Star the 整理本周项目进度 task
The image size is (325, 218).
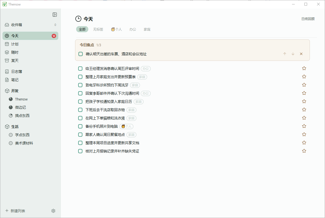304,143
